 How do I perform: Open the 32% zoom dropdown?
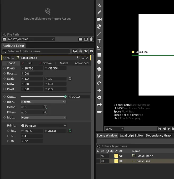pos(114,129)
